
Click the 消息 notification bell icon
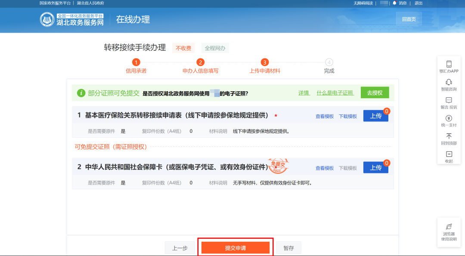[x=394, y=3]
